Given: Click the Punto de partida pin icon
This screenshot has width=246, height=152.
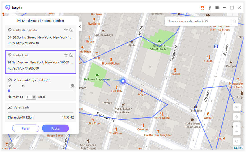Looking at the screenshot, I should (x=10, y=30).
